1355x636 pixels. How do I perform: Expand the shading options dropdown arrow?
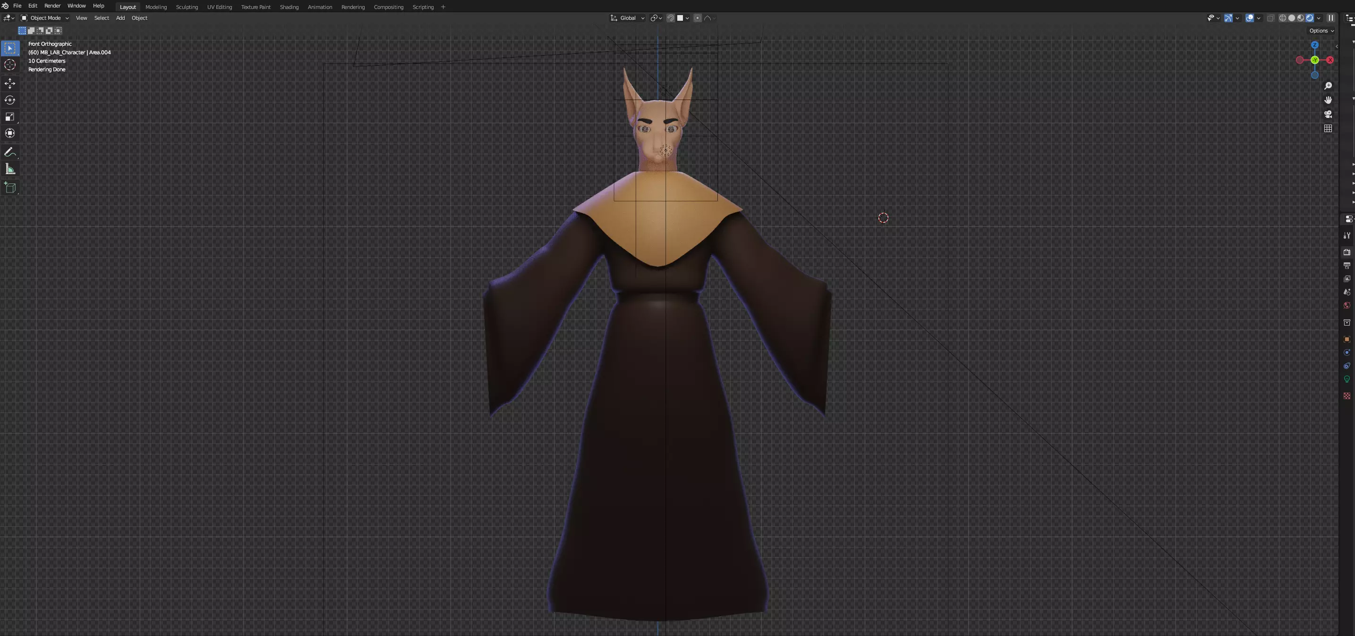click(x=1319, y=18)
